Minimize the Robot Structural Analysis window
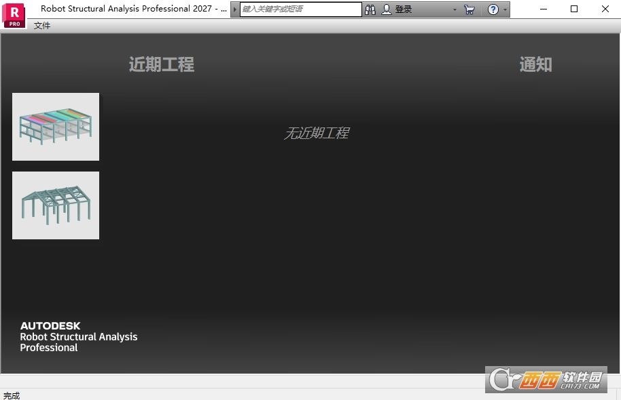 [x=544, y=9]
